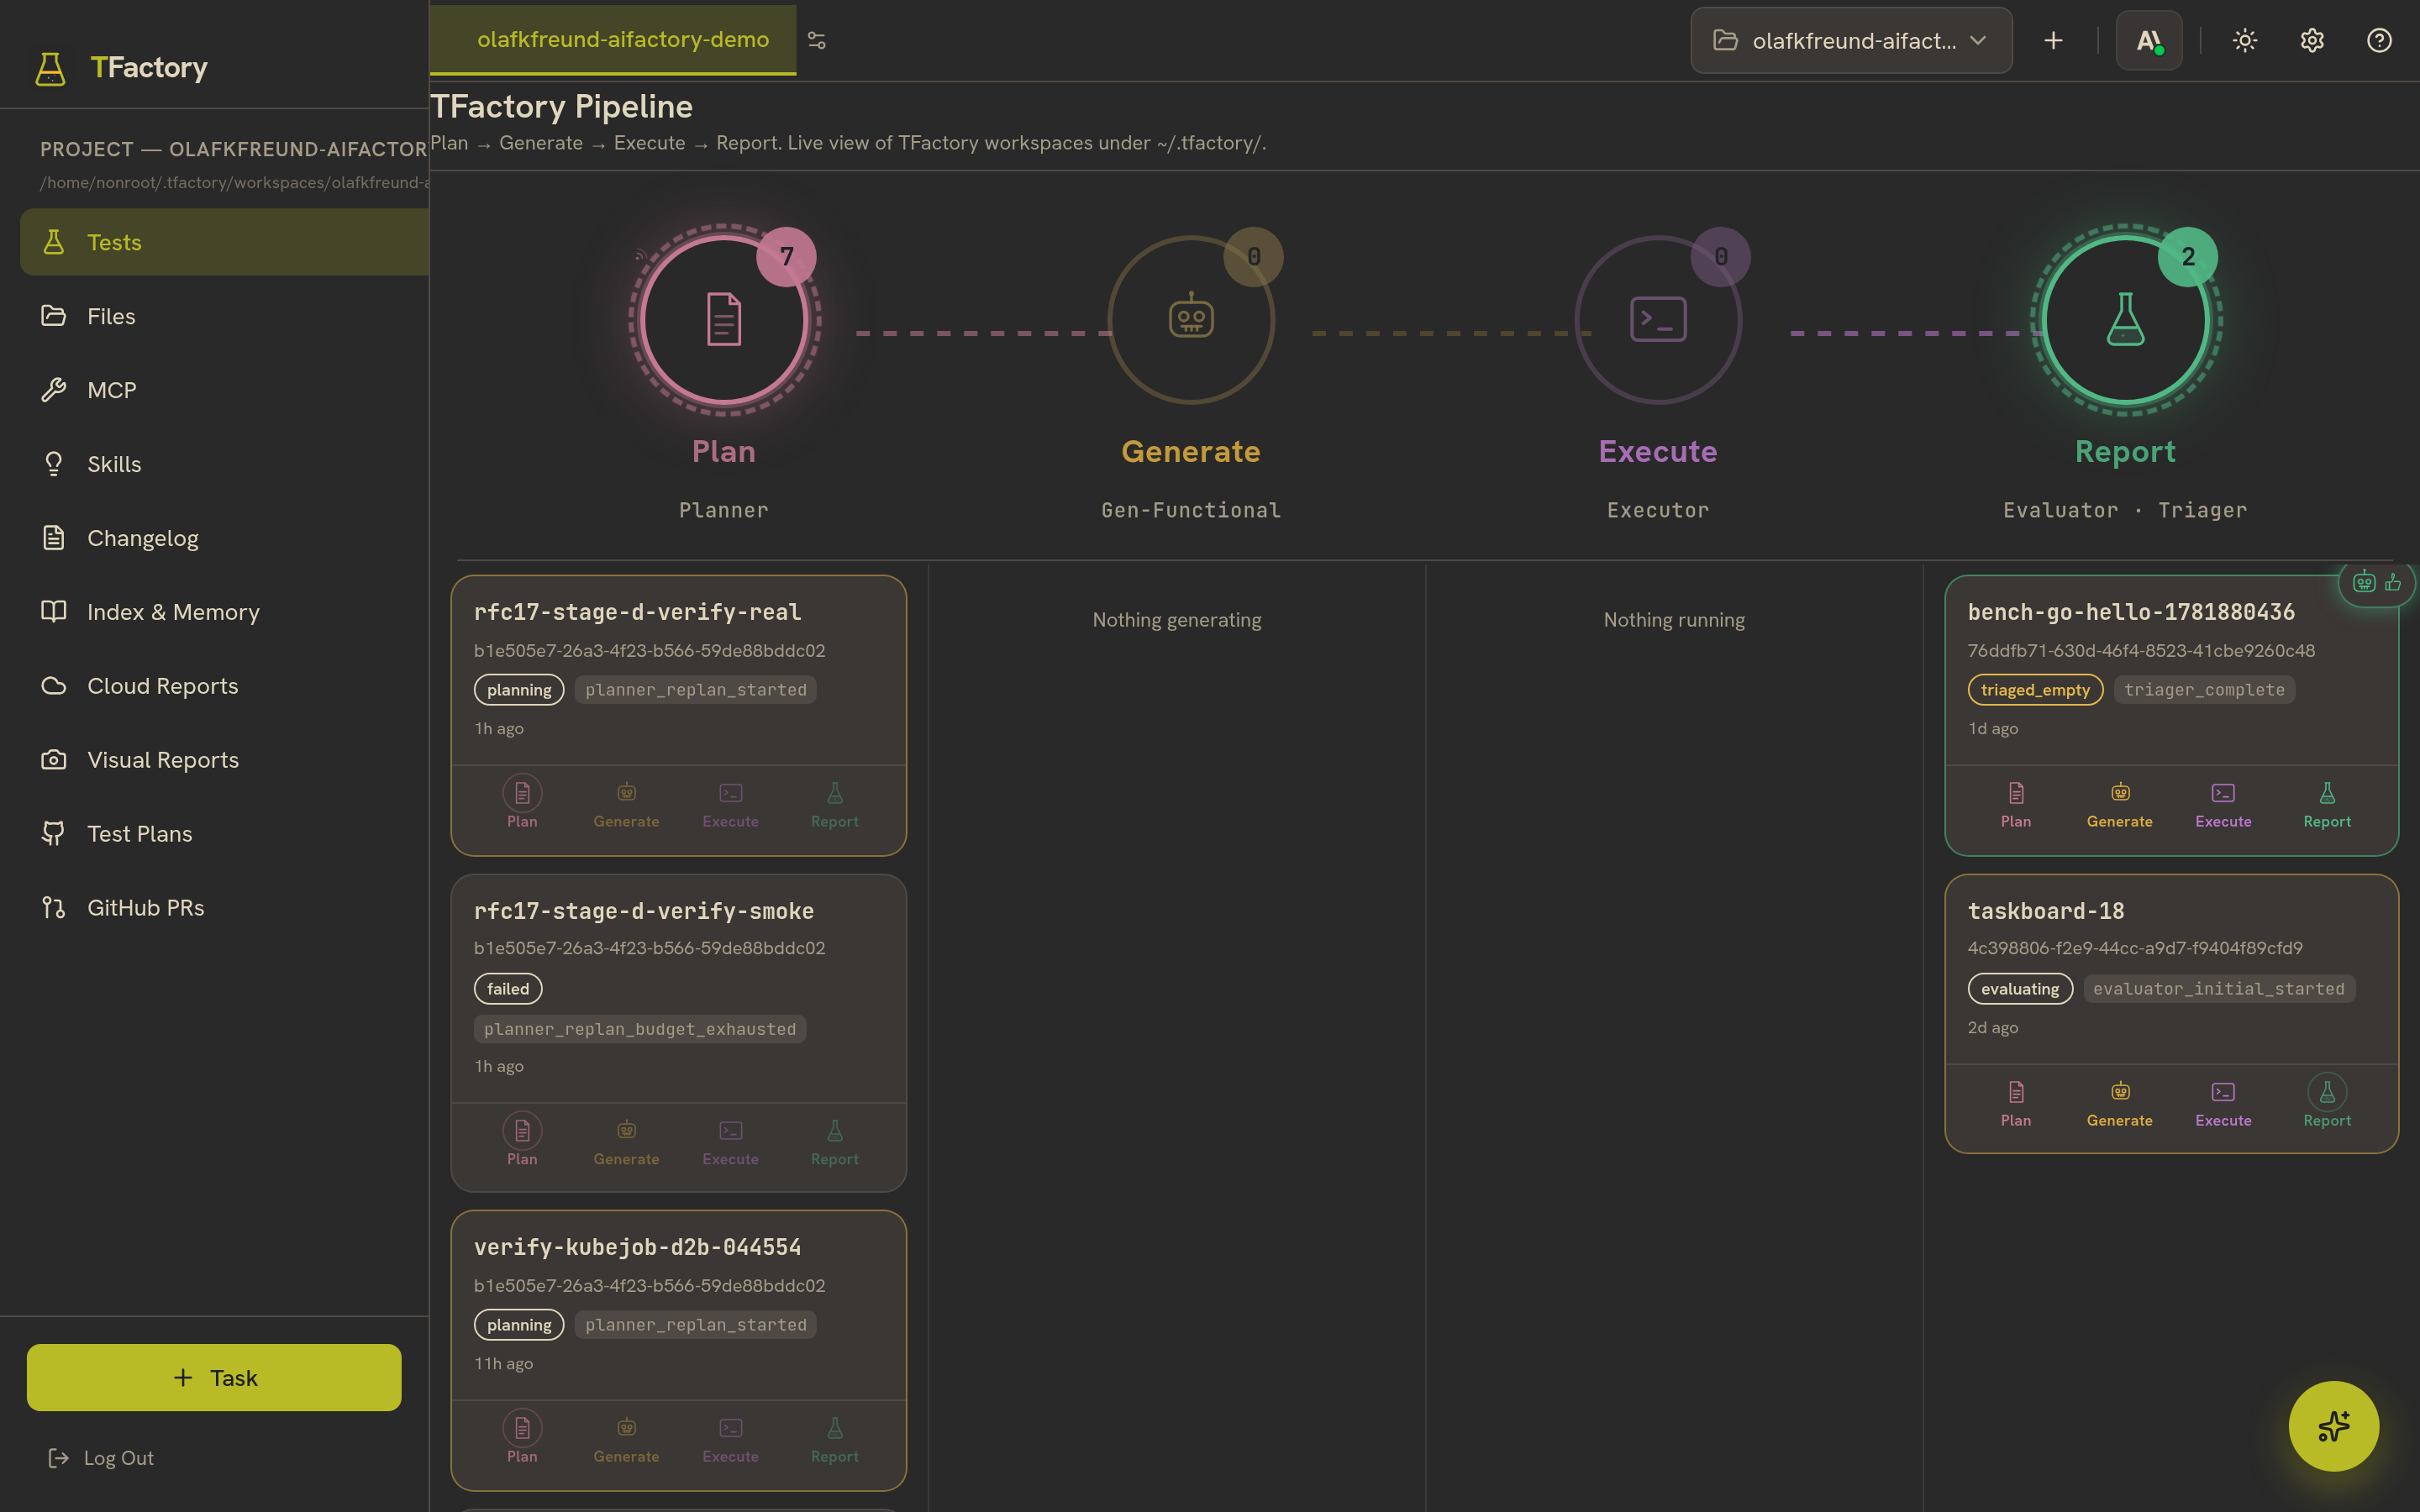Image resolution: width=2420 pixels, height=1512 pixels.
Task: Click the trioger_complete tag
Action: (2204, 689)
